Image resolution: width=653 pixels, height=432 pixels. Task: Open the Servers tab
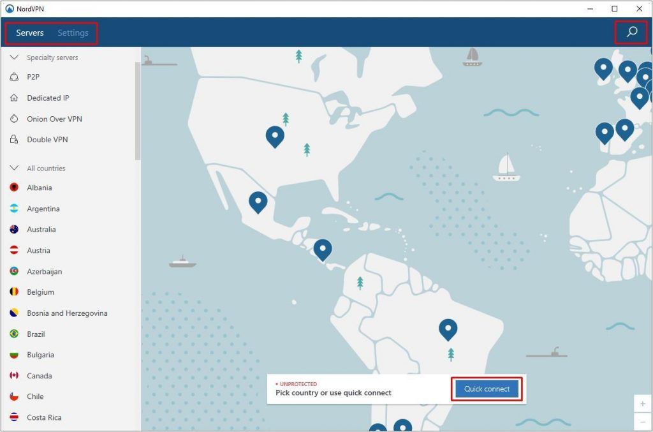(x=29, y=33)
